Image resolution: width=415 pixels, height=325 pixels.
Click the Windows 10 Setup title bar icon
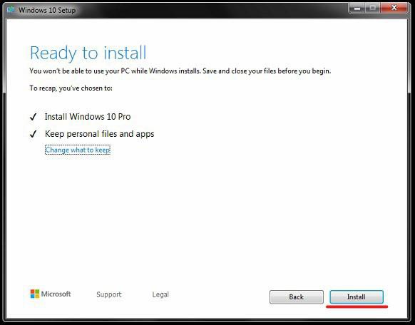pyautogui.click(x=11, y=10)
